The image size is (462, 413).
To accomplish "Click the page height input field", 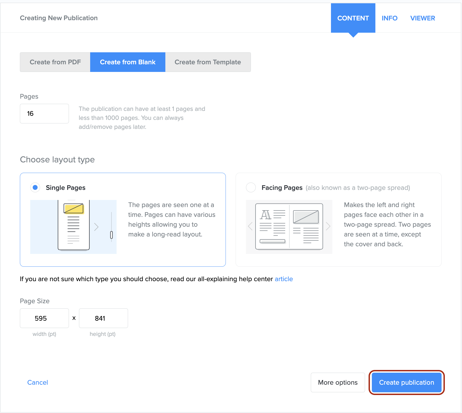I will (103, 318).
